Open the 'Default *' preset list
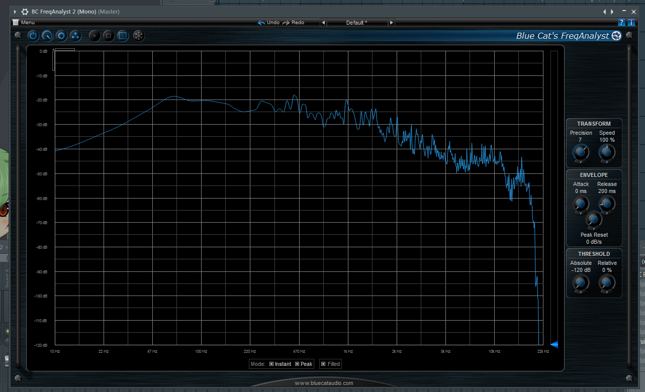 pyautogui.click(x=357, y=23)
